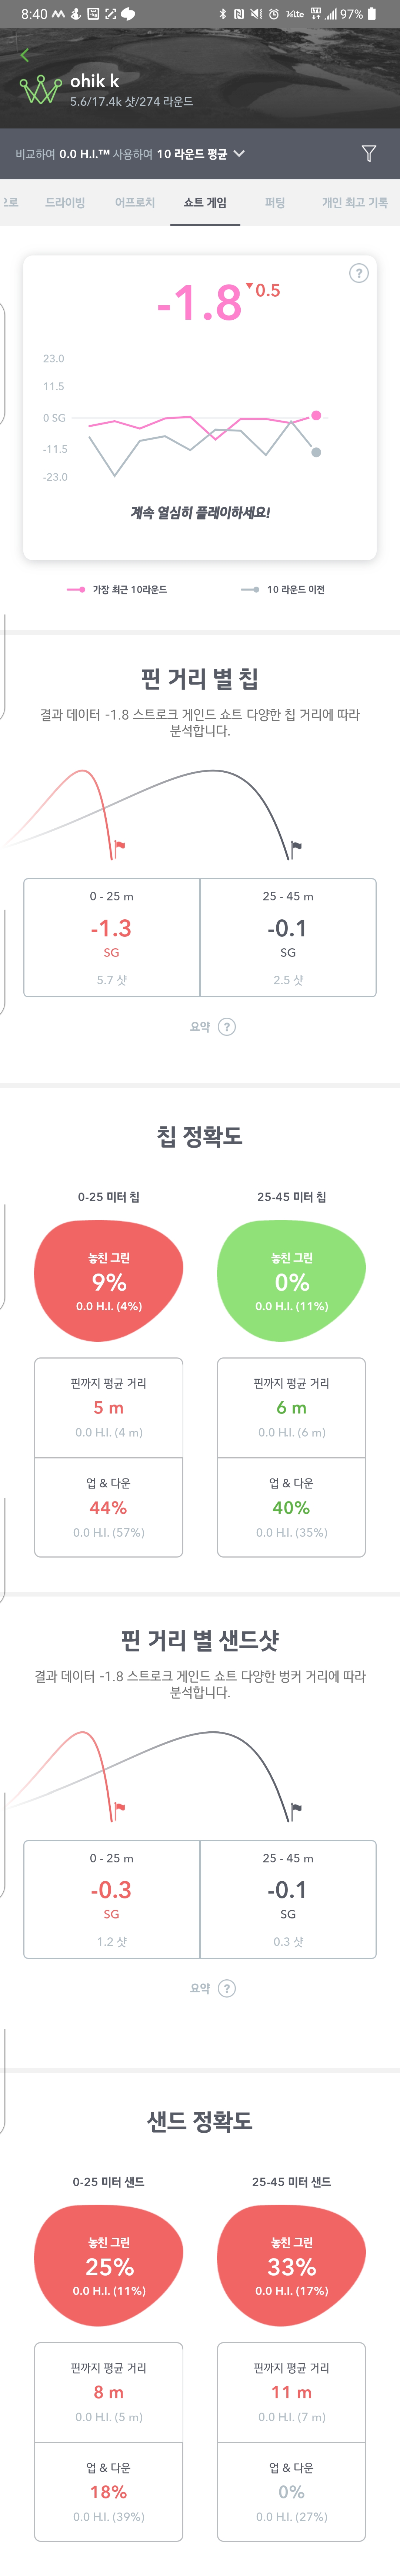Tap the pink endpoint on the SG chart

point(316,415)
